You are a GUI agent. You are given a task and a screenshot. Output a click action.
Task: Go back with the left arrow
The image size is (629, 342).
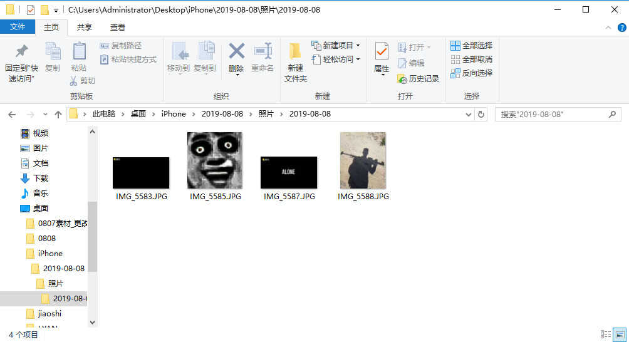pos(12,115)
